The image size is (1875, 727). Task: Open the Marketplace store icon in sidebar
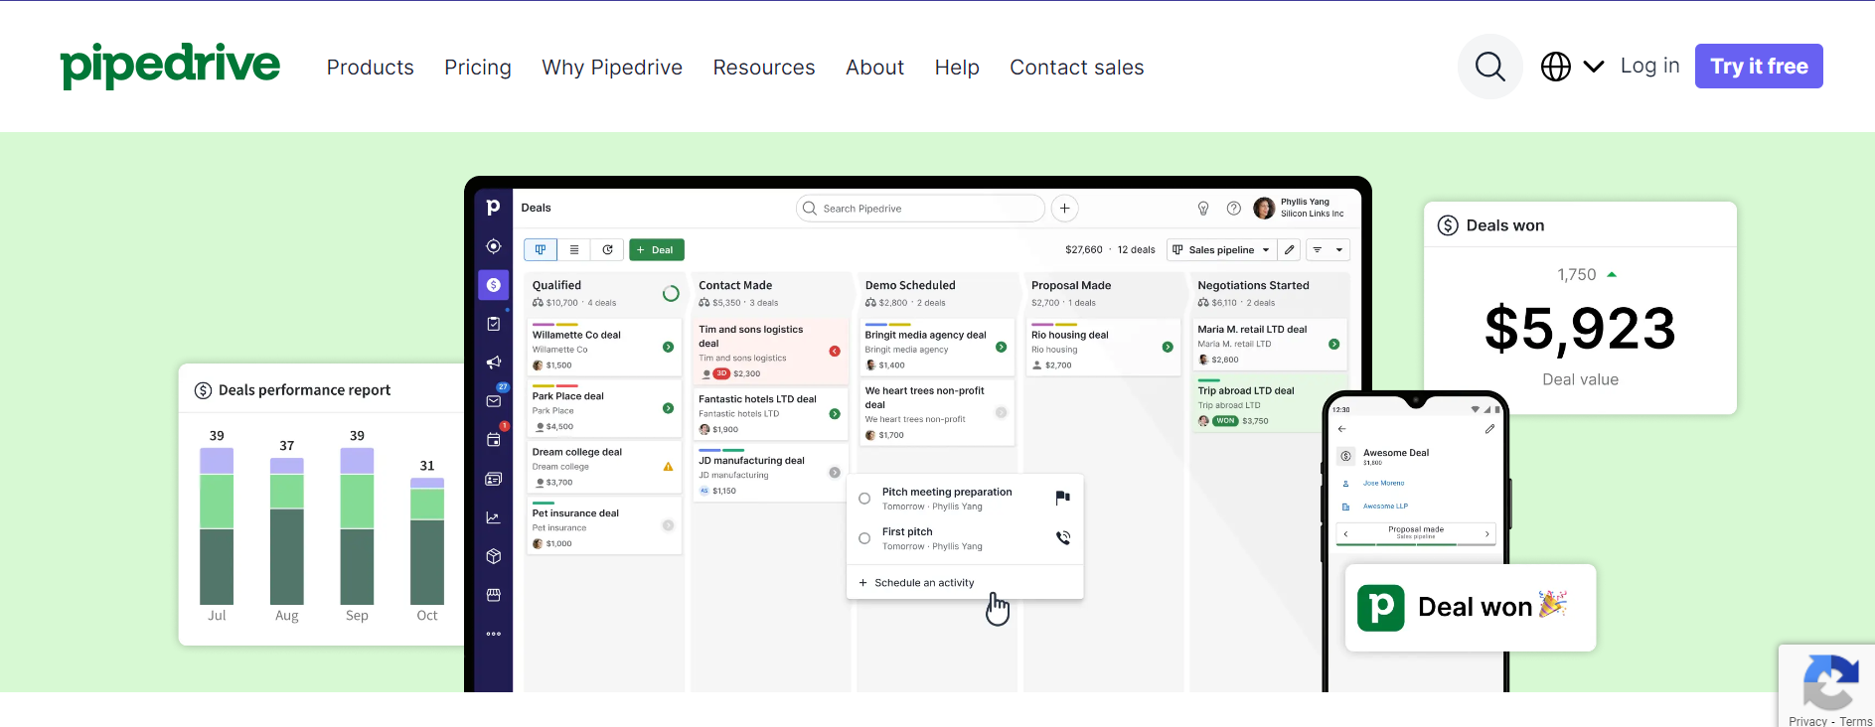tap(493, 595)
